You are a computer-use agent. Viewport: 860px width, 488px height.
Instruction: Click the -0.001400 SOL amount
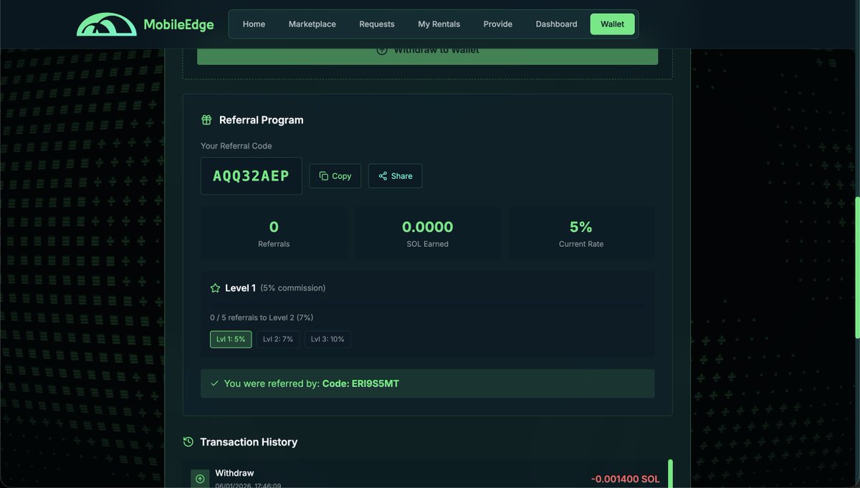pos(625,479)
